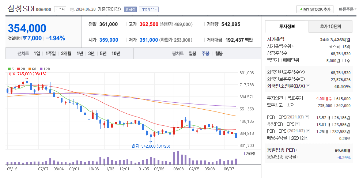
Task: Switch to the 호가10단계 tab
Action: point(330,27)
